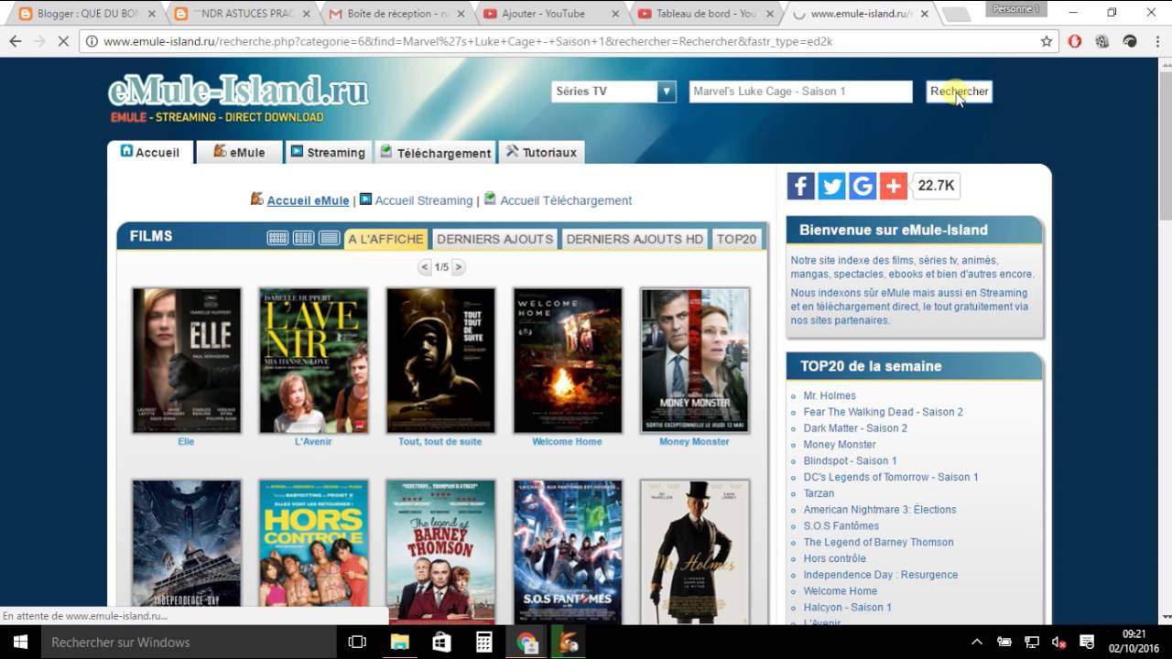Share page via Google icon

(863, 186)
